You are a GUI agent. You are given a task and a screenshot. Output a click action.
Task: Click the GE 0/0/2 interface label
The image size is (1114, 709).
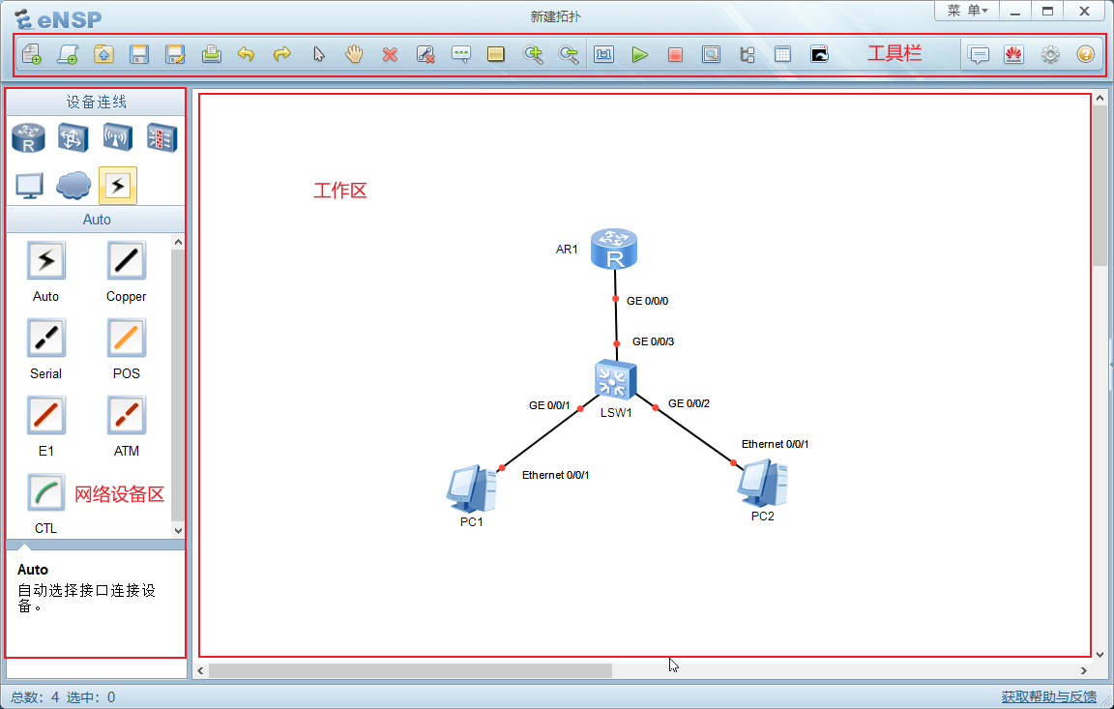pyautogui.click(x=689, y=403)
